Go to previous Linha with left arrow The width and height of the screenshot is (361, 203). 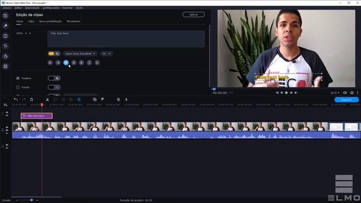click(x=26, y=33)
